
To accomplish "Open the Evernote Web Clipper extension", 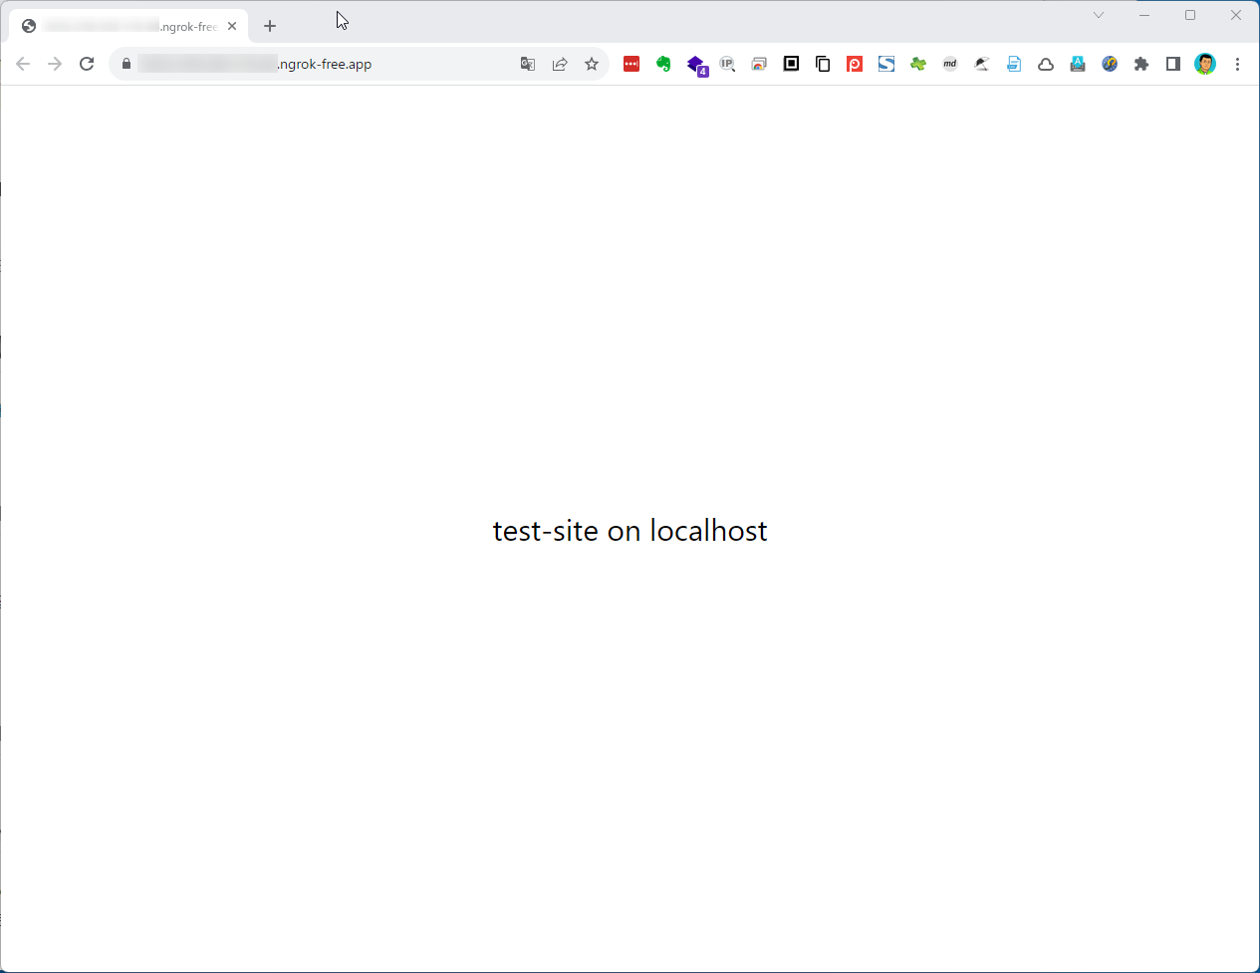I will (x=663, y=64).
